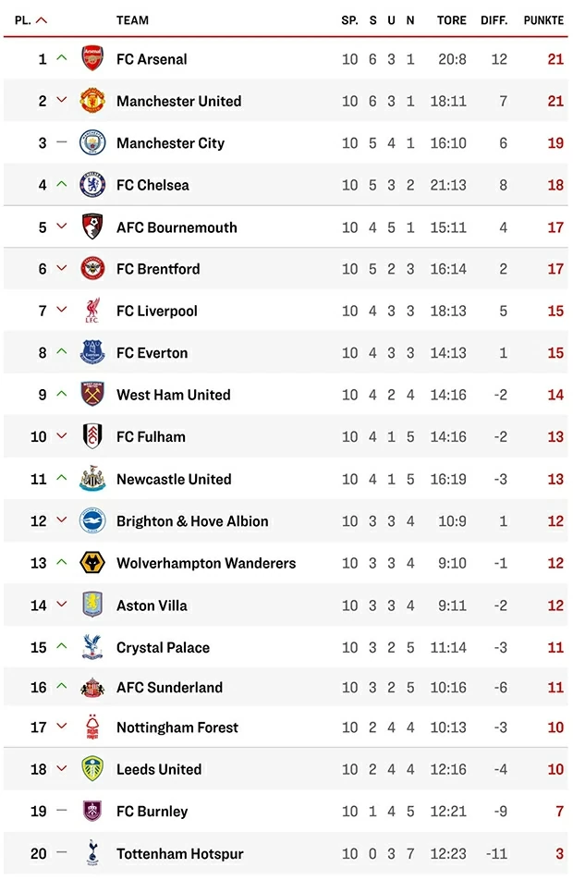This screenshot has height=880, width=573.
Task: Open the AFC Bournemouth team link
Action: 177,227
